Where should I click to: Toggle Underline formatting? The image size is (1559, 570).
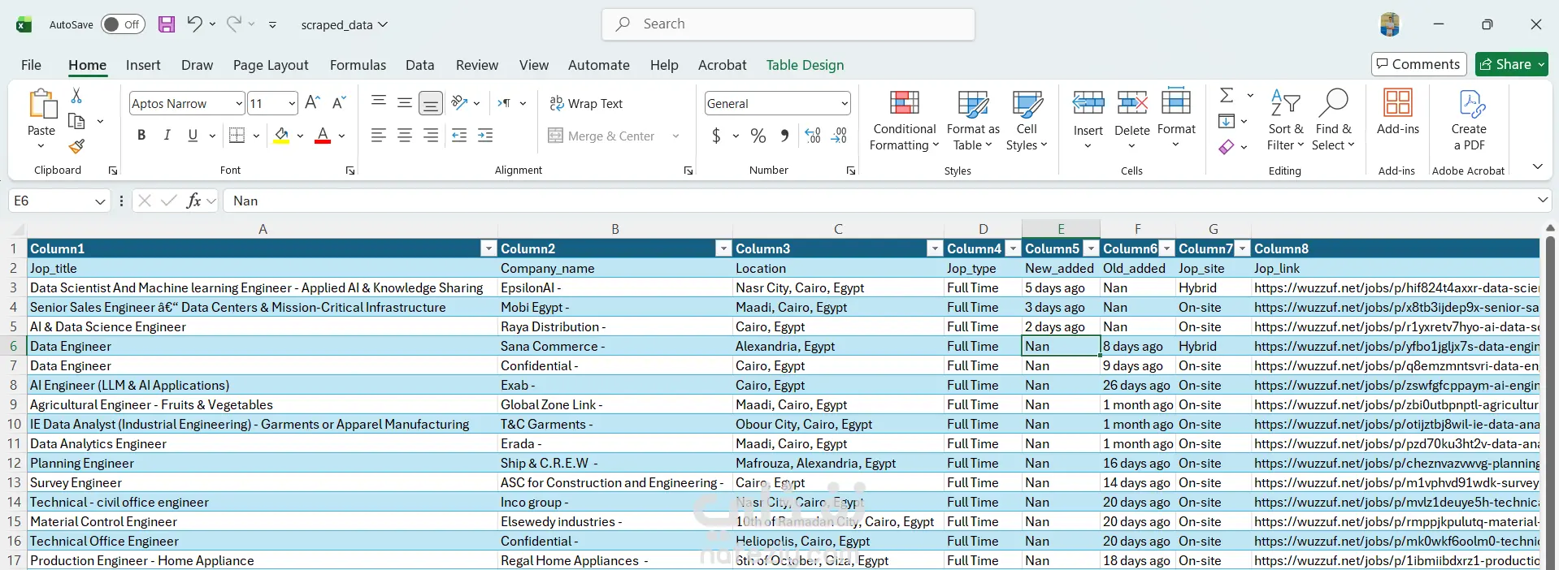[x=193, y=136]
